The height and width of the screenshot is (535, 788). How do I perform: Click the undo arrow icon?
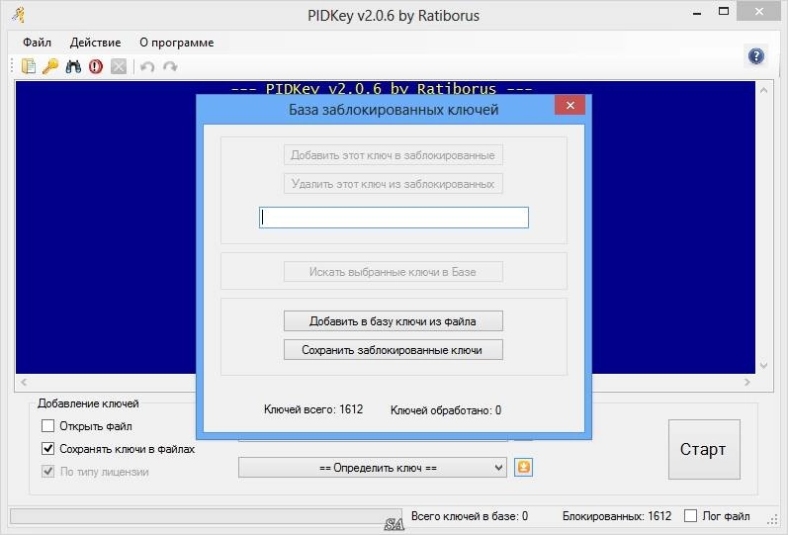pos(147,66)
